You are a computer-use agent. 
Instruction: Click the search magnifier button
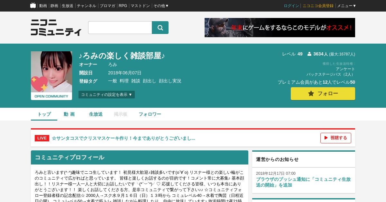[x=160, y=28]
